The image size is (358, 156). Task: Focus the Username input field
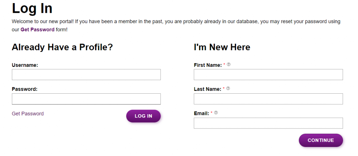(86, 75)
